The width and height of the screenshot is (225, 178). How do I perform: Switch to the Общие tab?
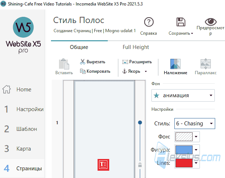(x=79, y=47)
